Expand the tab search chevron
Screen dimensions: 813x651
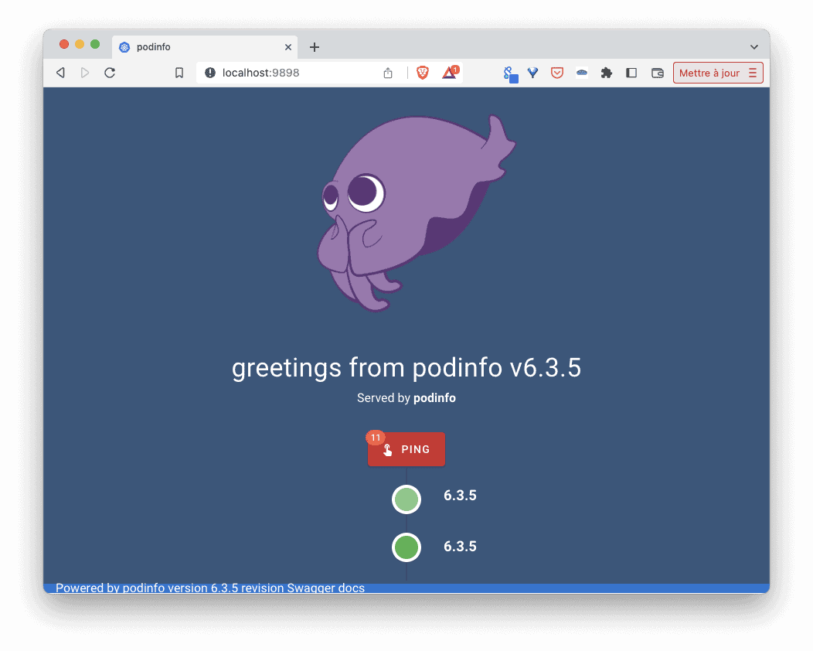754,47
